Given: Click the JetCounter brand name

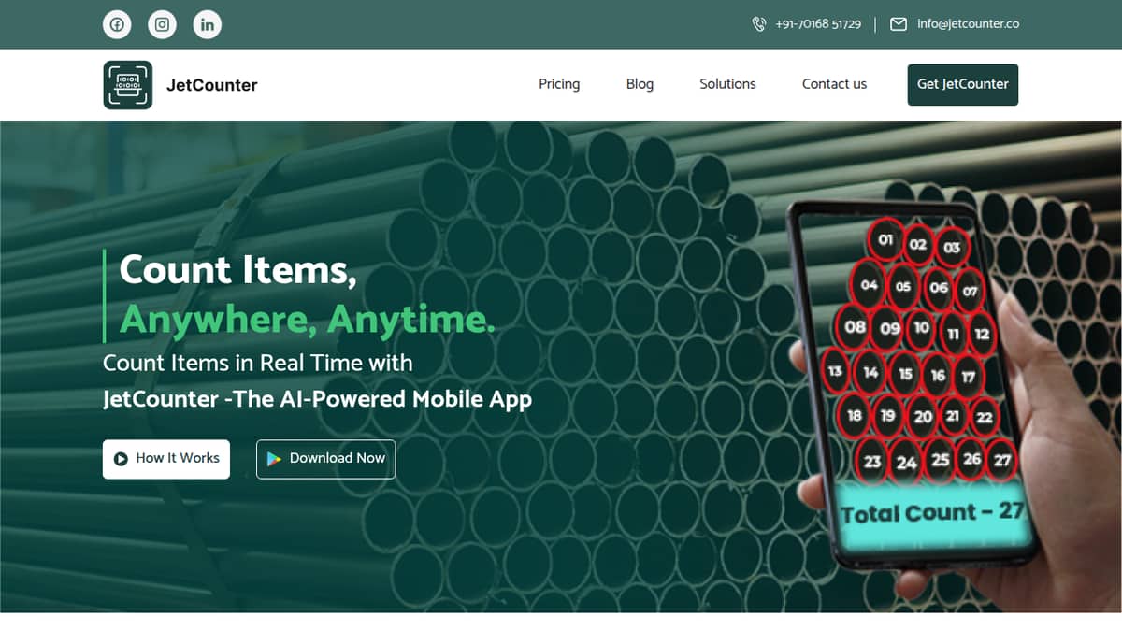Looking at the screenshot, I should coord(212,85).
